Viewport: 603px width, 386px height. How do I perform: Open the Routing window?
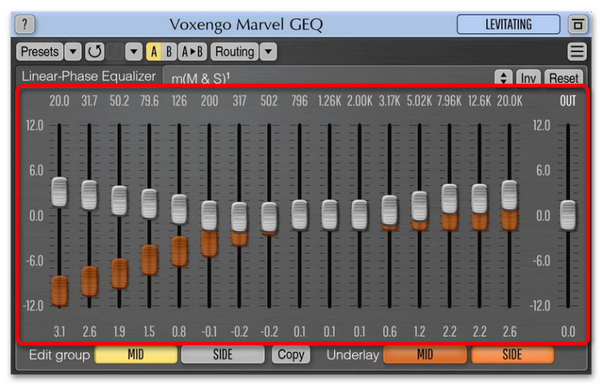[234, 51]
